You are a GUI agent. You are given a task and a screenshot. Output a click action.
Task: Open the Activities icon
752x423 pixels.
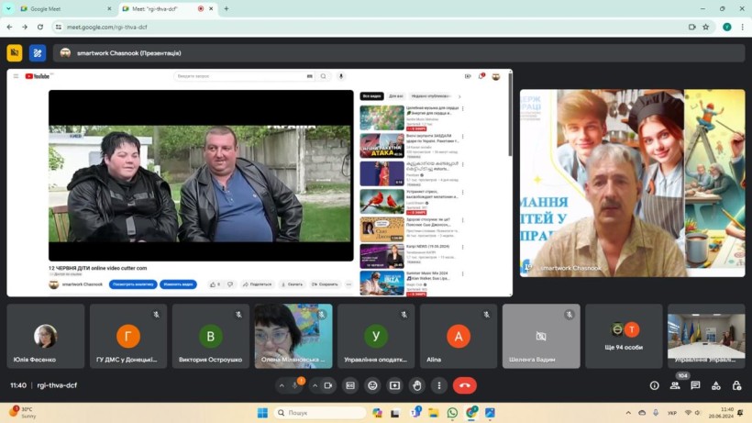716,385
